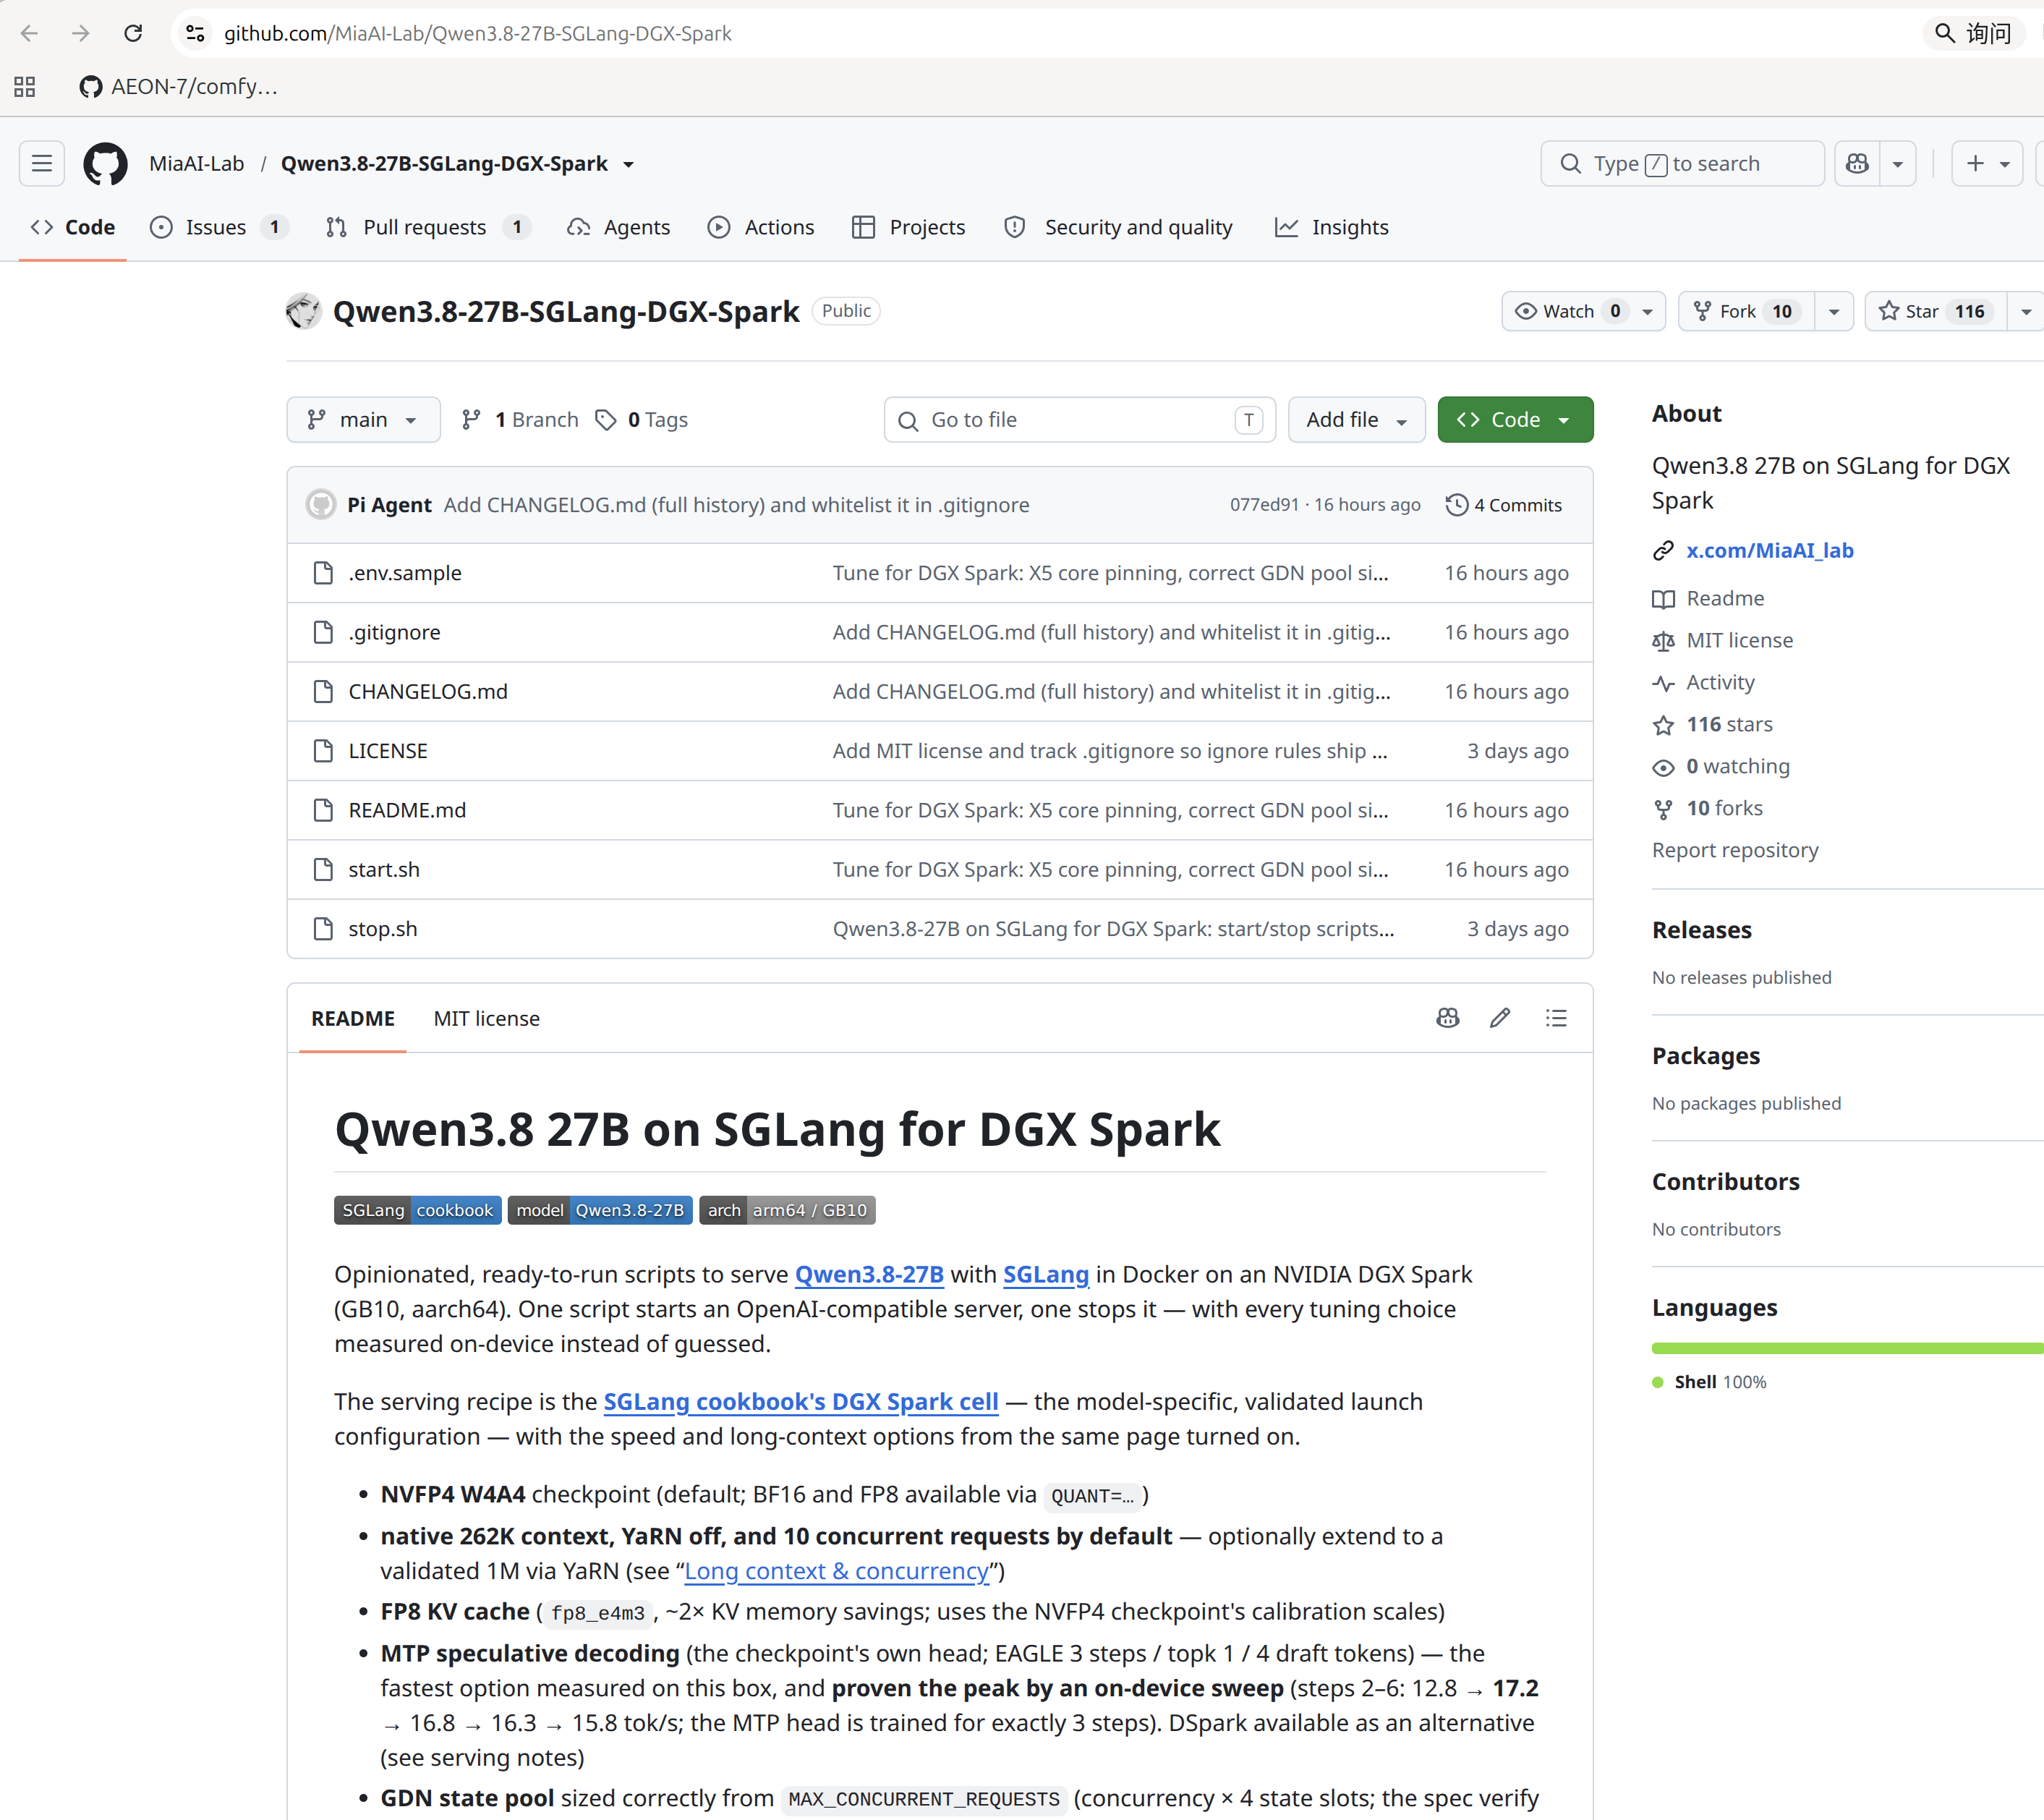Open the LICENSE file
2044x1820 pixels.
[x=388, y=751]
